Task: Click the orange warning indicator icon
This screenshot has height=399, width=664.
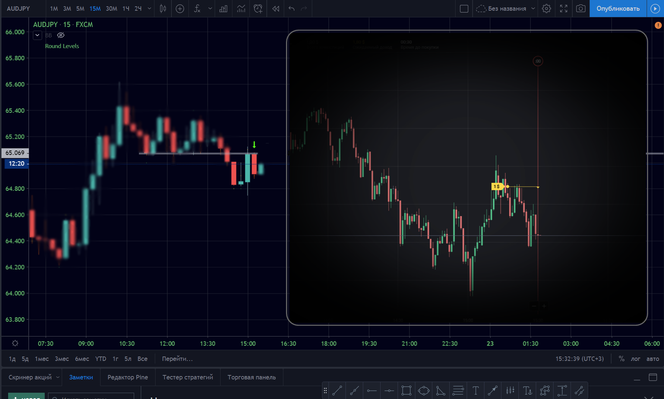Action: point(658,25)
